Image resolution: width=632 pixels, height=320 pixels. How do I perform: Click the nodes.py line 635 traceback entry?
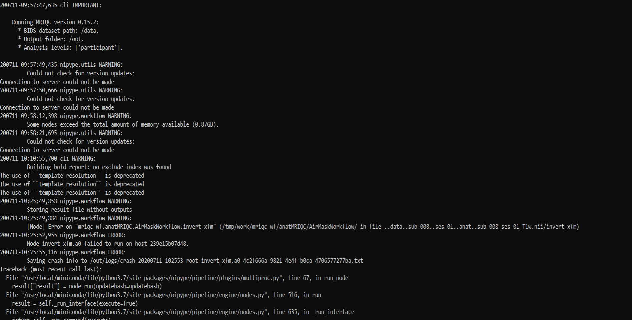[180, 312]
